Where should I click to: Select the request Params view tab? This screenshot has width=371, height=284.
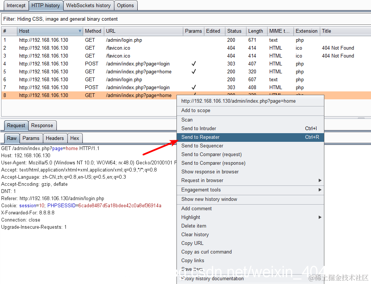pos(31,138)
